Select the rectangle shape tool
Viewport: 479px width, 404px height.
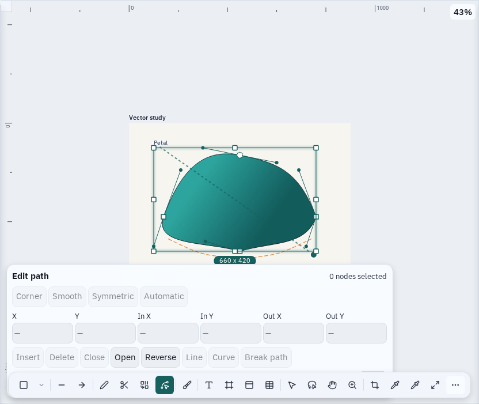click(24, 385)
